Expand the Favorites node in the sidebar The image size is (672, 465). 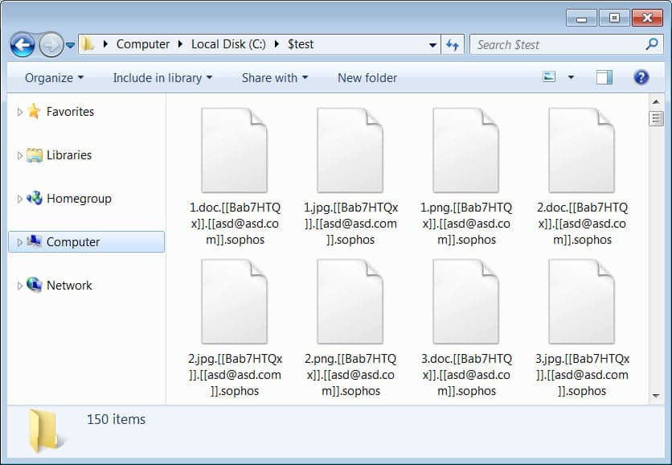point(18,111)
